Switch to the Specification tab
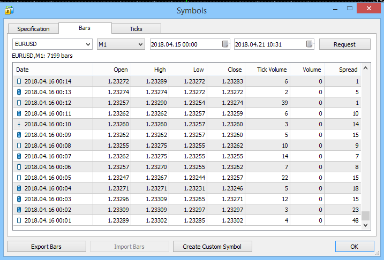 pyautogui.click(x=33, y=29)
